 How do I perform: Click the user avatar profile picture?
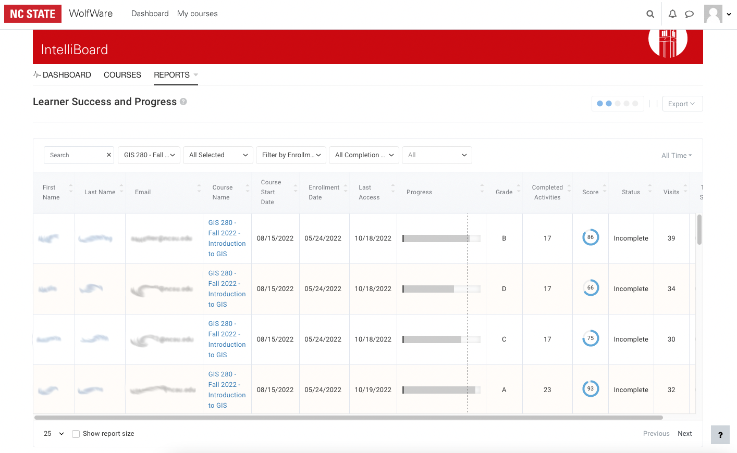pos(713,14)
